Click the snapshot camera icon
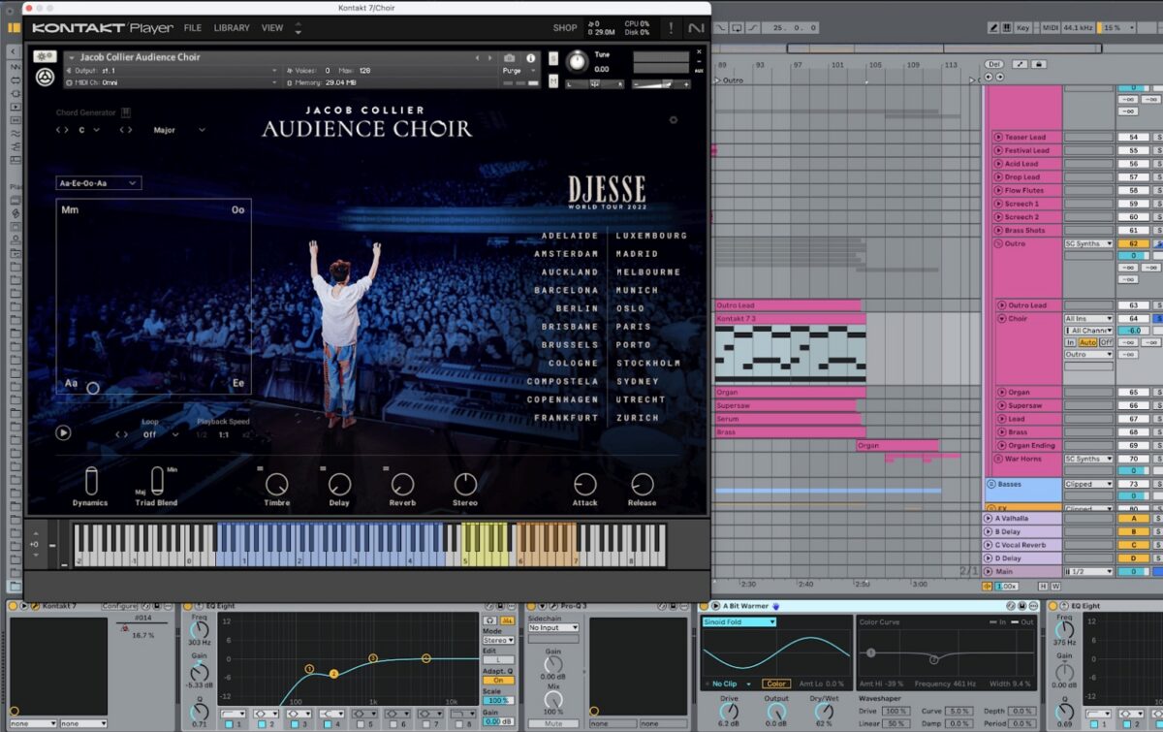The width and height of the screenshot is (1163, 732). 510,58
